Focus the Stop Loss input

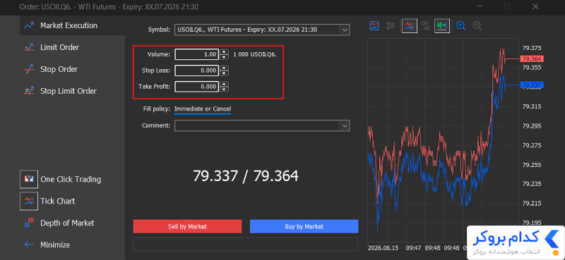click(197, 70)
